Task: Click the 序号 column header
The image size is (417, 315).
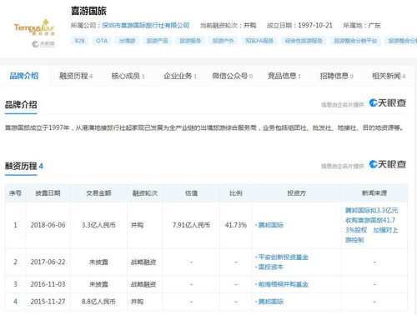Action: 15,193
